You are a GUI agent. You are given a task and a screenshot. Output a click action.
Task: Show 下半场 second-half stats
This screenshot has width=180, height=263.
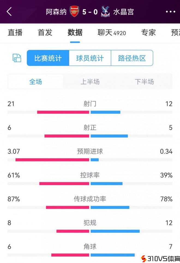pos(144,81)
